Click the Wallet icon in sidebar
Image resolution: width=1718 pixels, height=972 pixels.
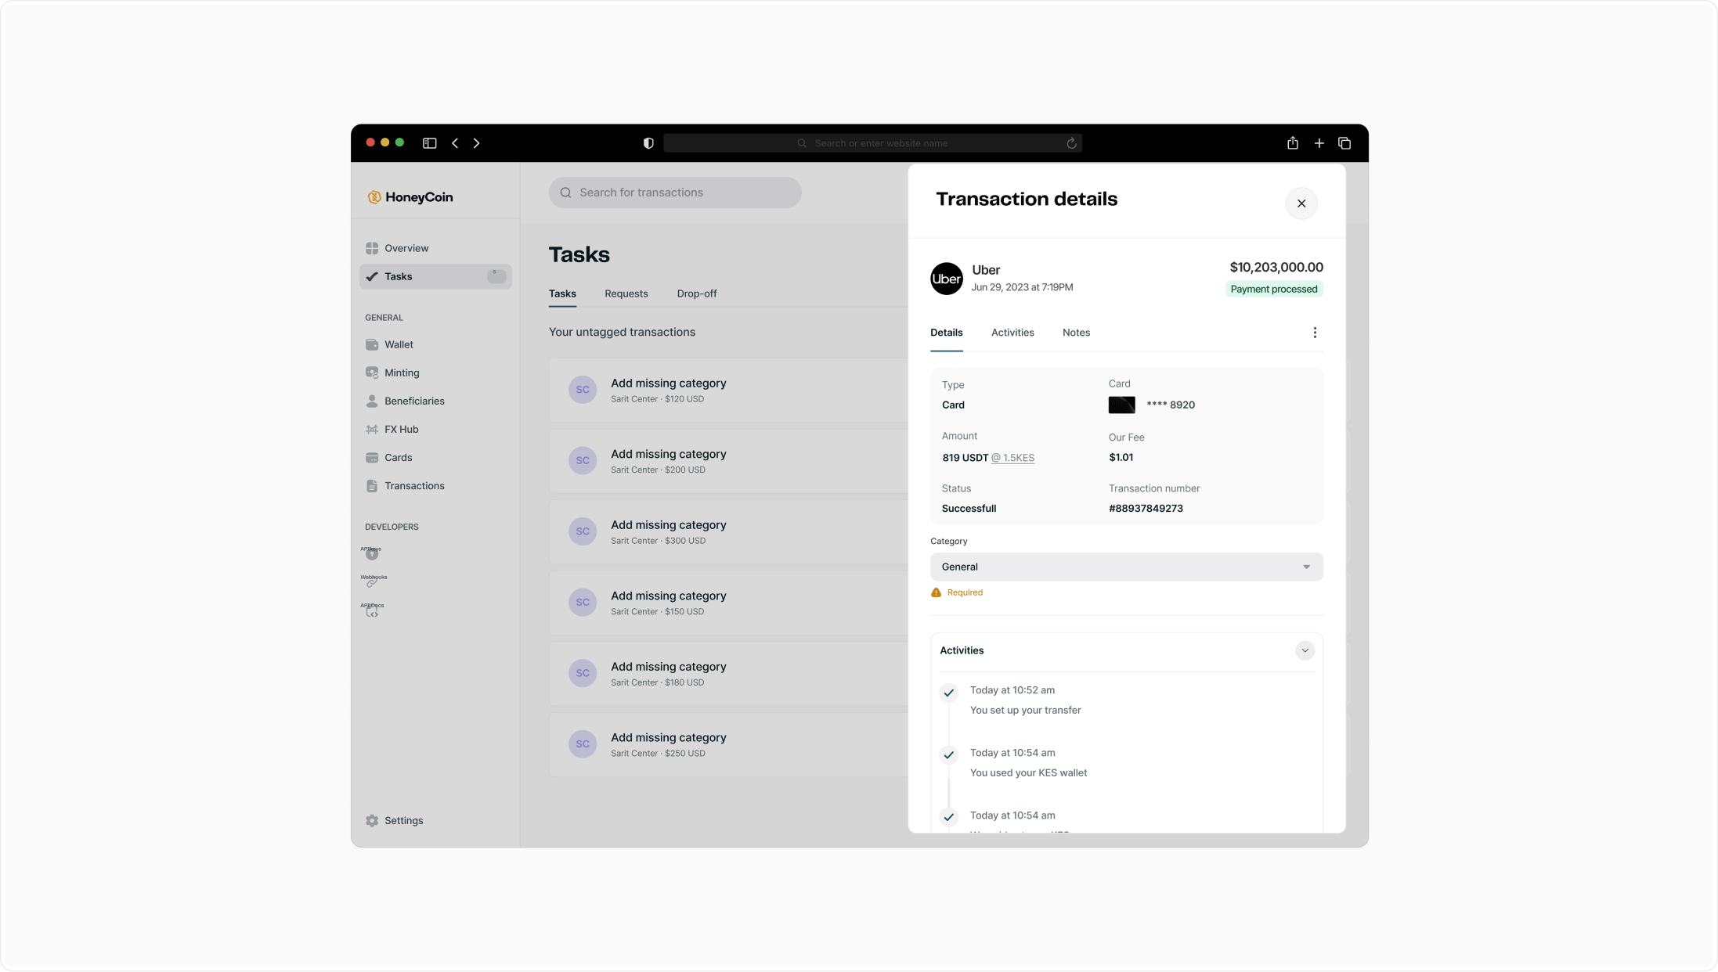pos(372,344)
